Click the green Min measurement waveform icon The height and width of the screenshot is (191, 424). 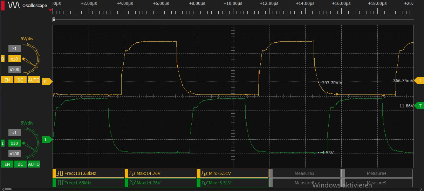tap(205, 183)
